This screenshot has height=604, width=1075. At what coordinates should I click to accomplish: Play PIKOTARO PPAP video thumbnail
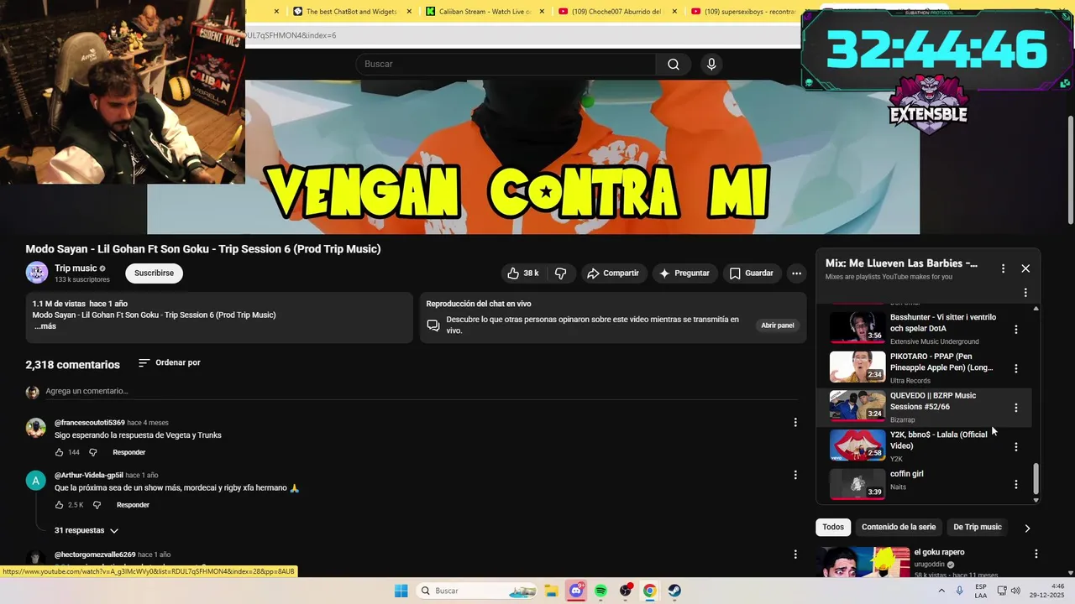click(857, 367)
